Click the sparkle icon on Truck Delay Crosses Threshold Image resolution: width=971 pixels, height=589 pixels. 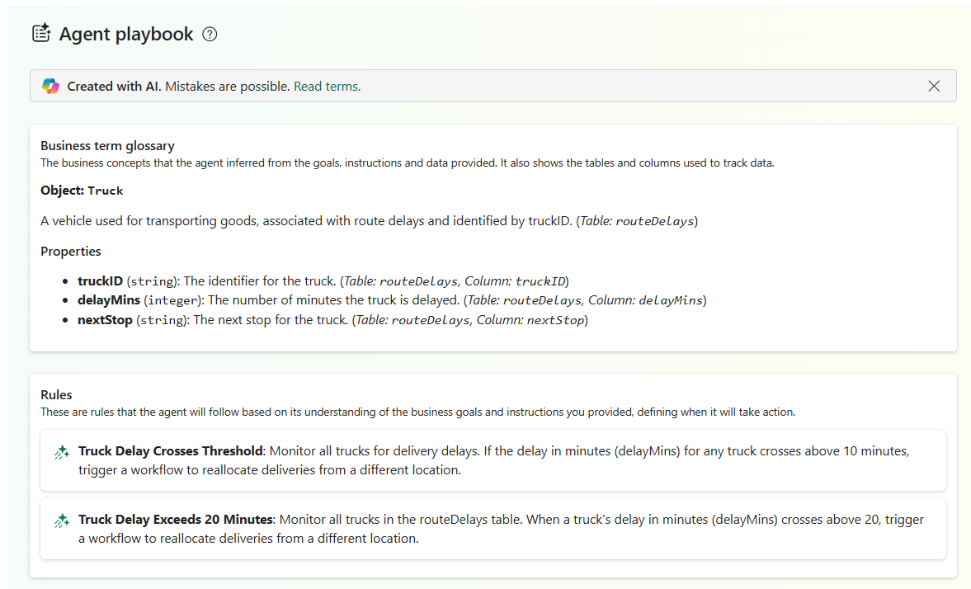point(61,452)
